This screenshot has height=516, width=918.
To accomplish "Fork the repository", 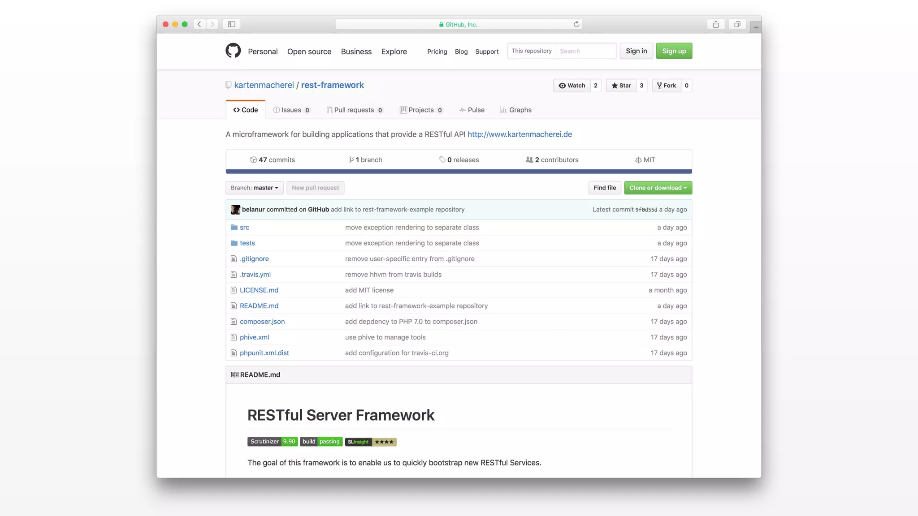I will pyautogui.click(x=667, y=86).
